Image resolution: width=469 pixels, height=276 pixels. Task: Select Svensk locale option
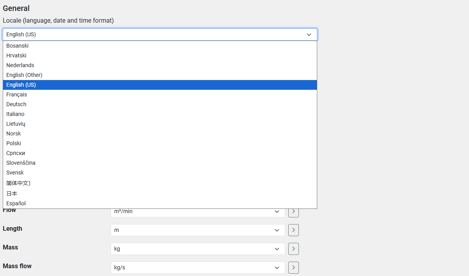point(15,173)
